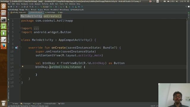Open the Tools menu

[61, 4]
